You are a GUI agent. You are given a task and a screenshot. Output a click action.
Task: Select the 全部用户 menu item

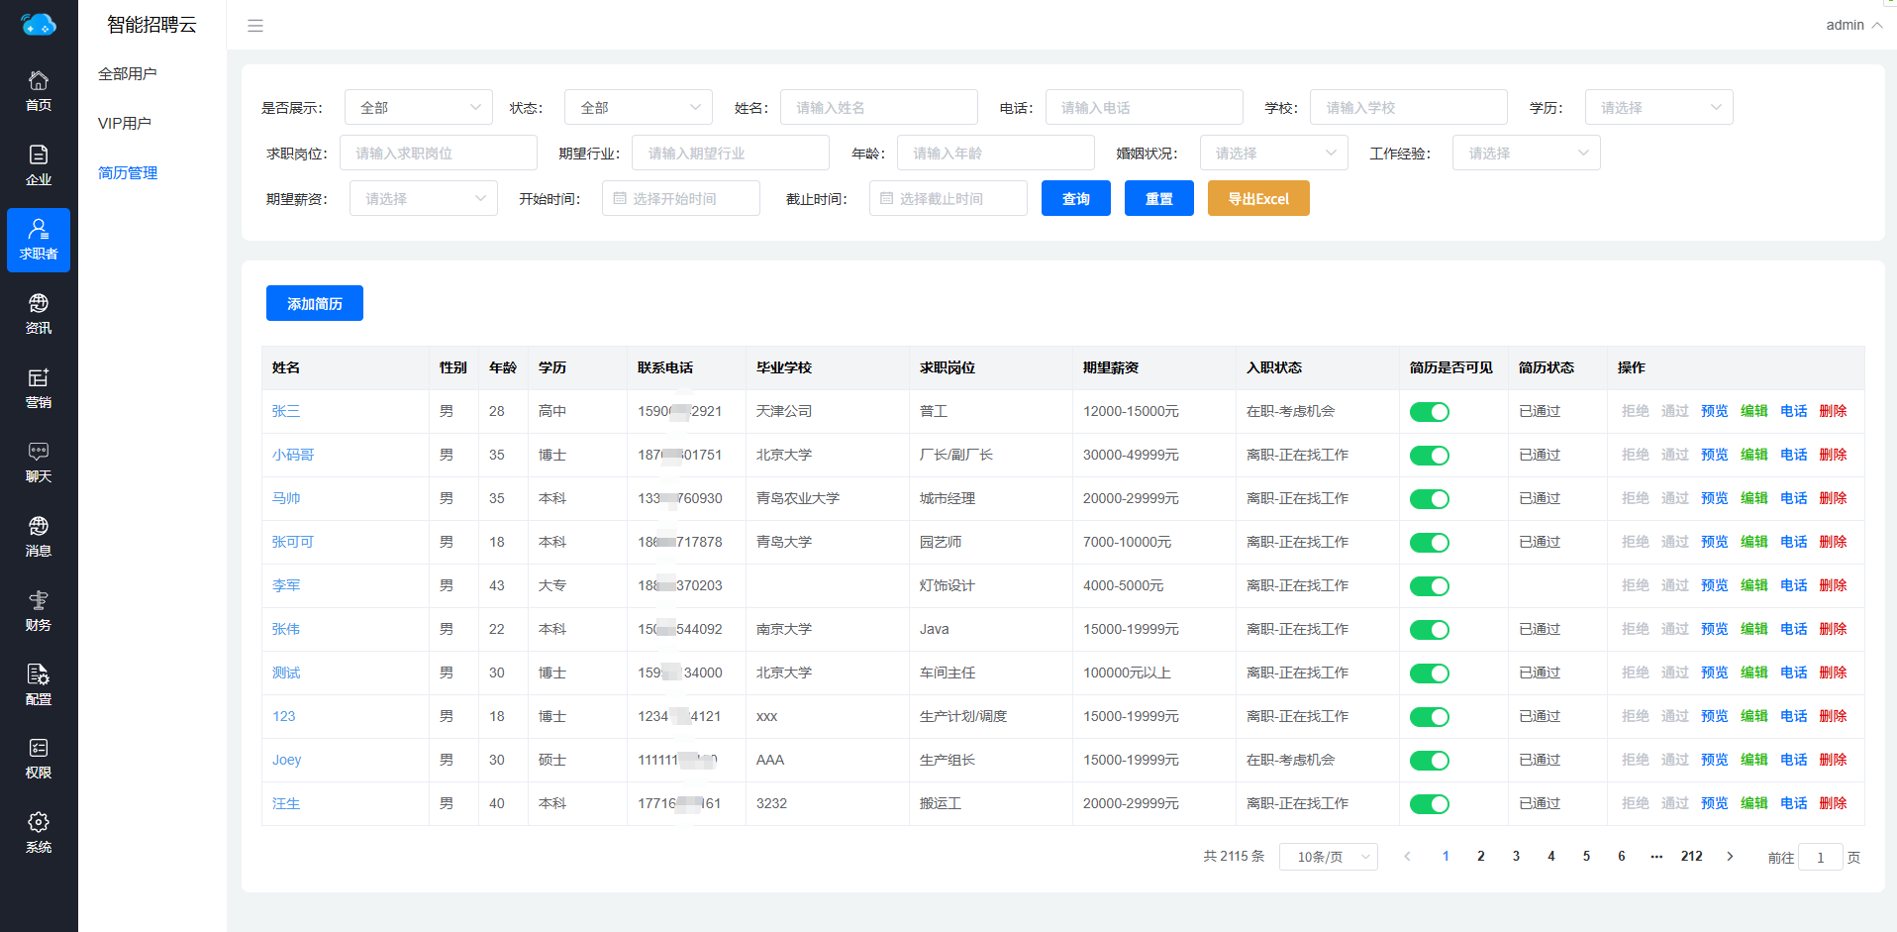pos(128,73)
